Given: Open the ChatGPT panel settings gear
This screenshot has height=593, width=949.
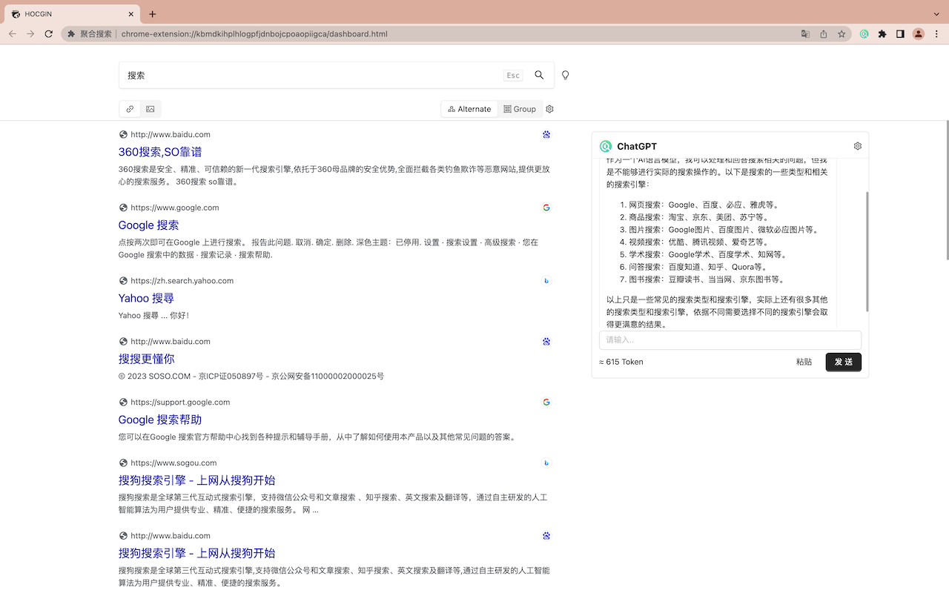Looking at the screenshot, I should point(857,145).
